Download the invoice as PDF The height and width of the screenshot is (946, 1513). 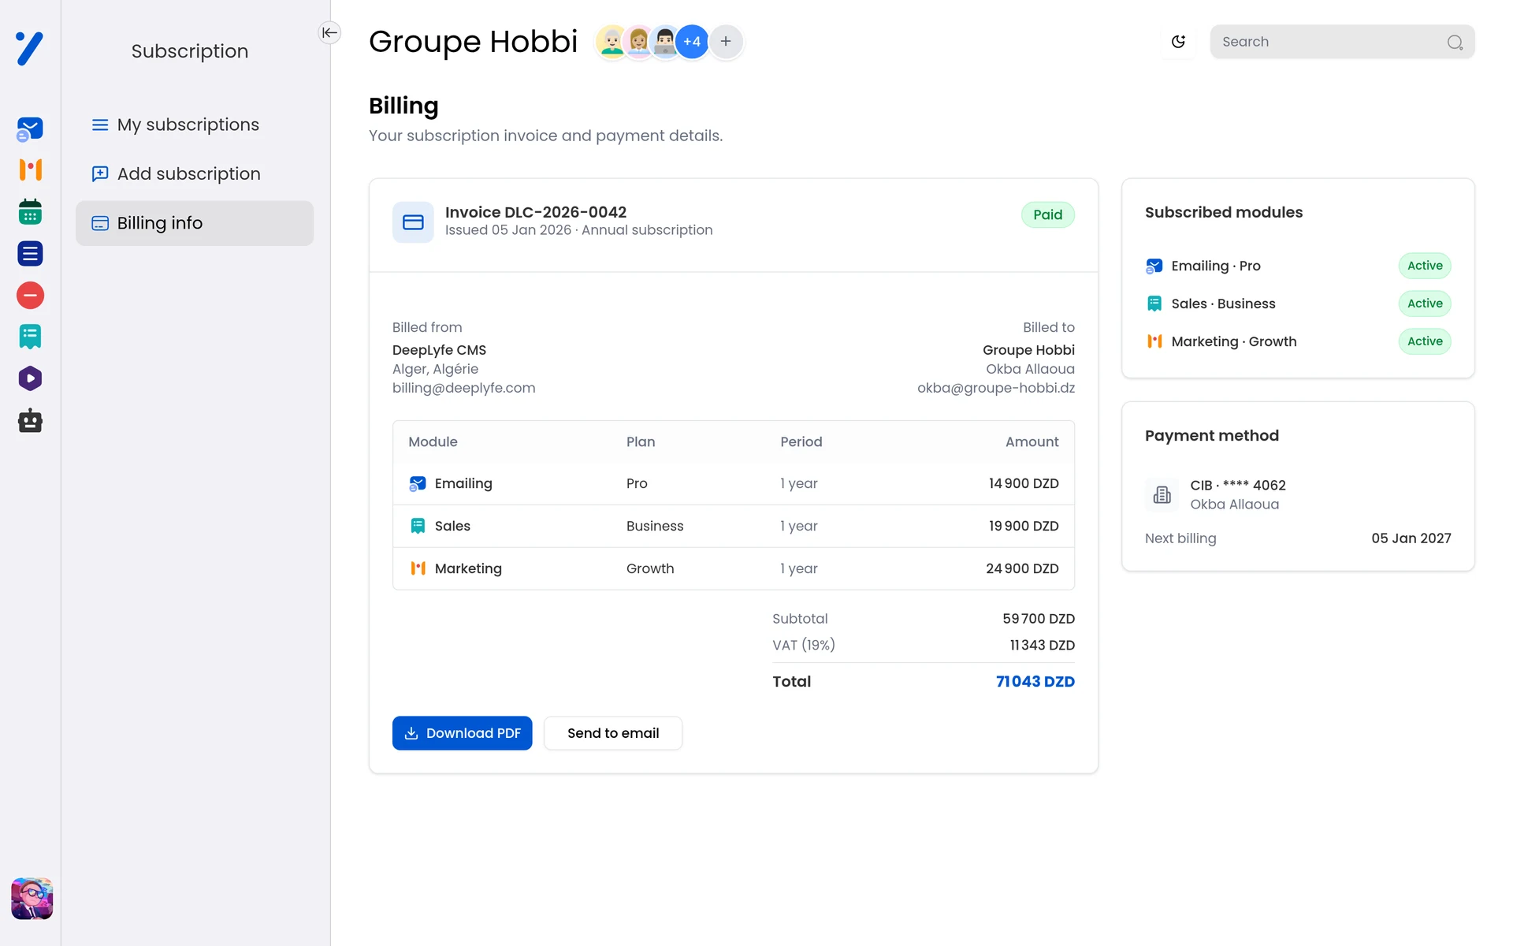pyautogui.click(x=462, y=733)
